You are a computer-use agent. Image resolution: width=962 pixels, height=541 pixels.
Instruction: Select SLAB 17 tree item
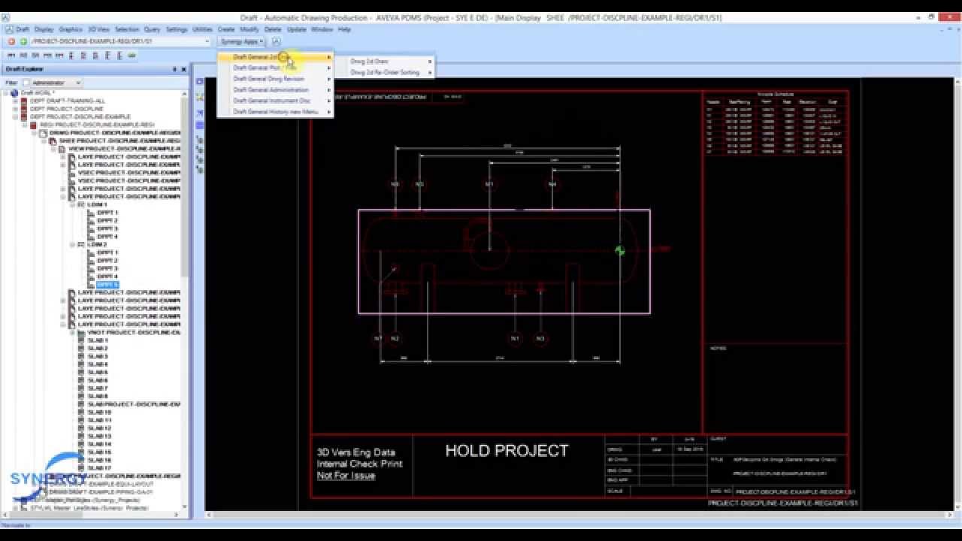(x=100, y=468)
